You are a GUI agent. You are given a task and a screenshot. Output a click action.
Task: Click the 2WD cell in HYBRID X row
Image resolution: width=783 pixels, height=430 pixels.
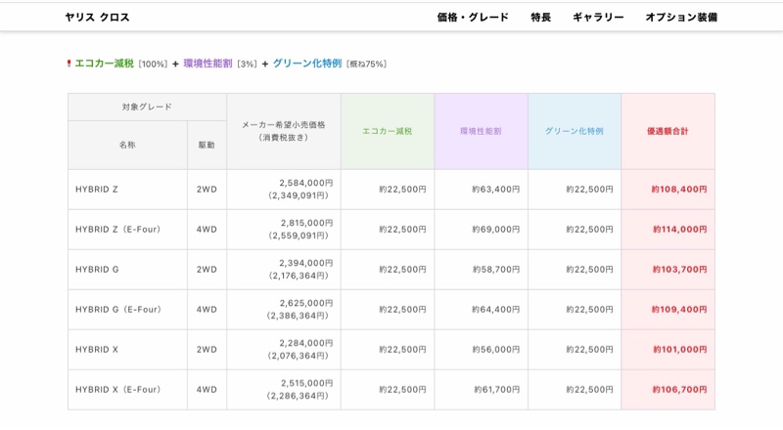pyautogui.click(x=207, y=349)
